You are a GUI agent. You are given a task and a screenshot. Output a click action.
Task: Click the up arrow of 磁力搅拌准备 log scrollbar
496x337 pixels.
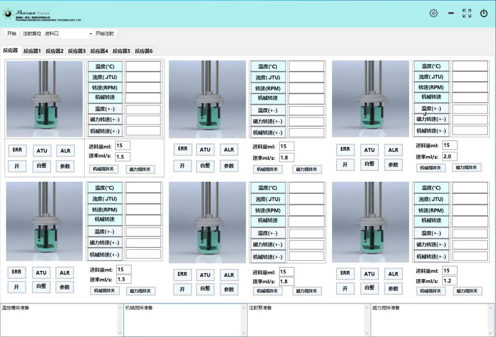pos(490,307)
